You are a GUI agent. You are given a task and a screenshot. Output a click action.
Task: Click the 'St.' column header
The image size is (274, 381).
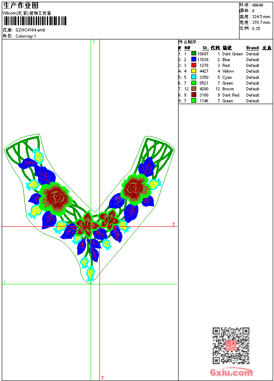coord(205,48)
